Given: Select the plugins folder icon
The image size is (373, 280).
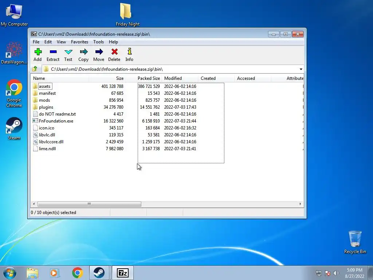Looking at the screenshot, I should 35,107.
